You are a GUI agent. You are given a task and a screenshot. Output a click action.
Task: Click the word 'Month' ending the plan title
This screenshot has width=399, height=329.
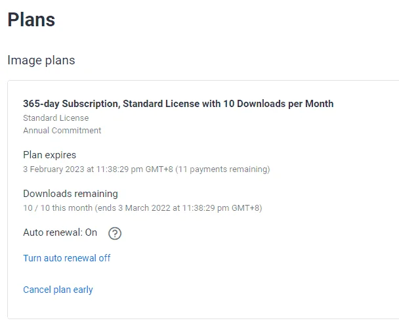pyautogui.click(x=320, y=104)
